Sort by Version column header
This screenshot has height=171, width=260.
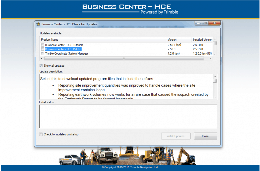pos(179,40)
